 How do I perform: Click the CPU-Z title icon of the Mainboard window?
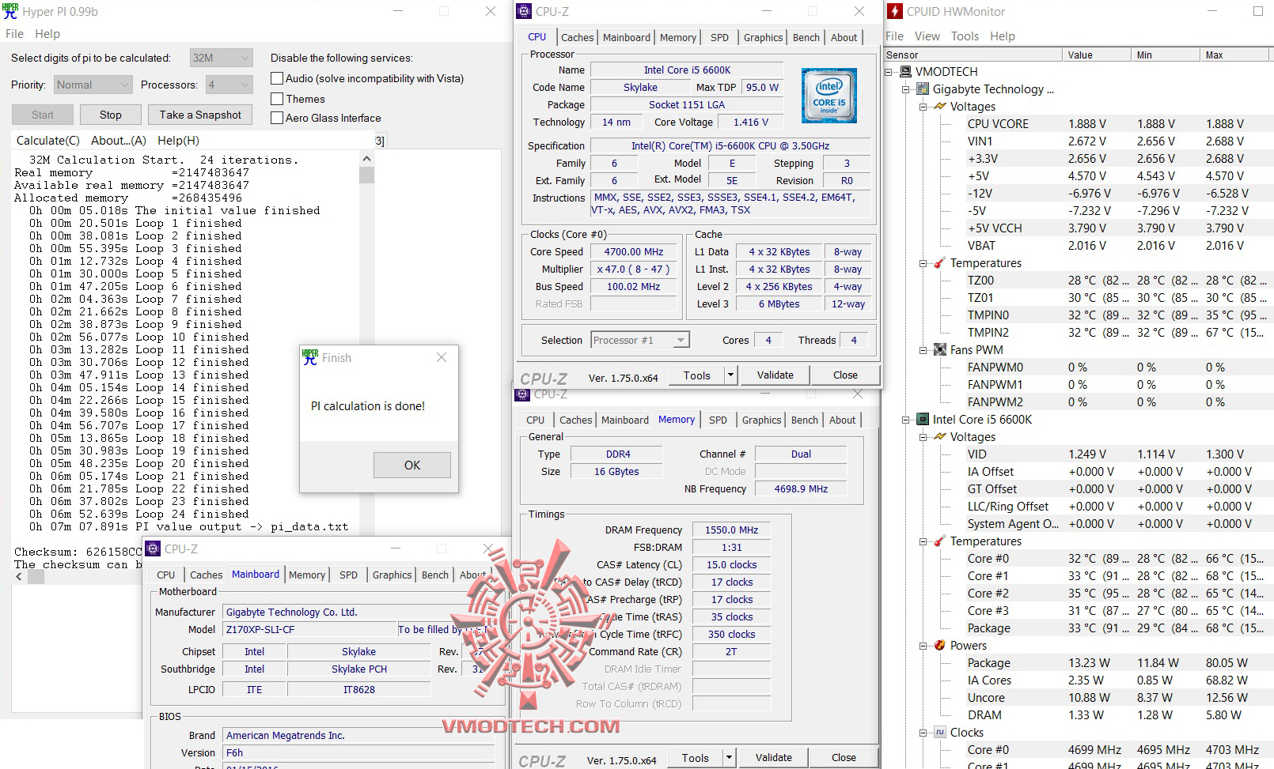(153, 548)
